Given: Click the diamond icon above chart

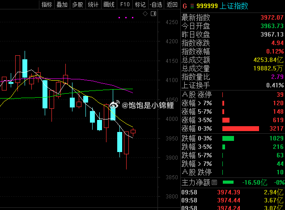Looking at the screenshot, I should (x=145, y=13).
